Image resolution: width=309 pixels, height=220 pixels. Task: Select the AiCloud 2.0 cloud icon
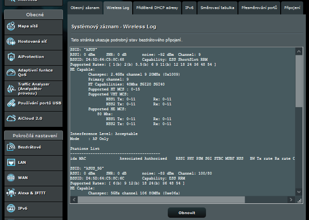(x=11, y=118)
